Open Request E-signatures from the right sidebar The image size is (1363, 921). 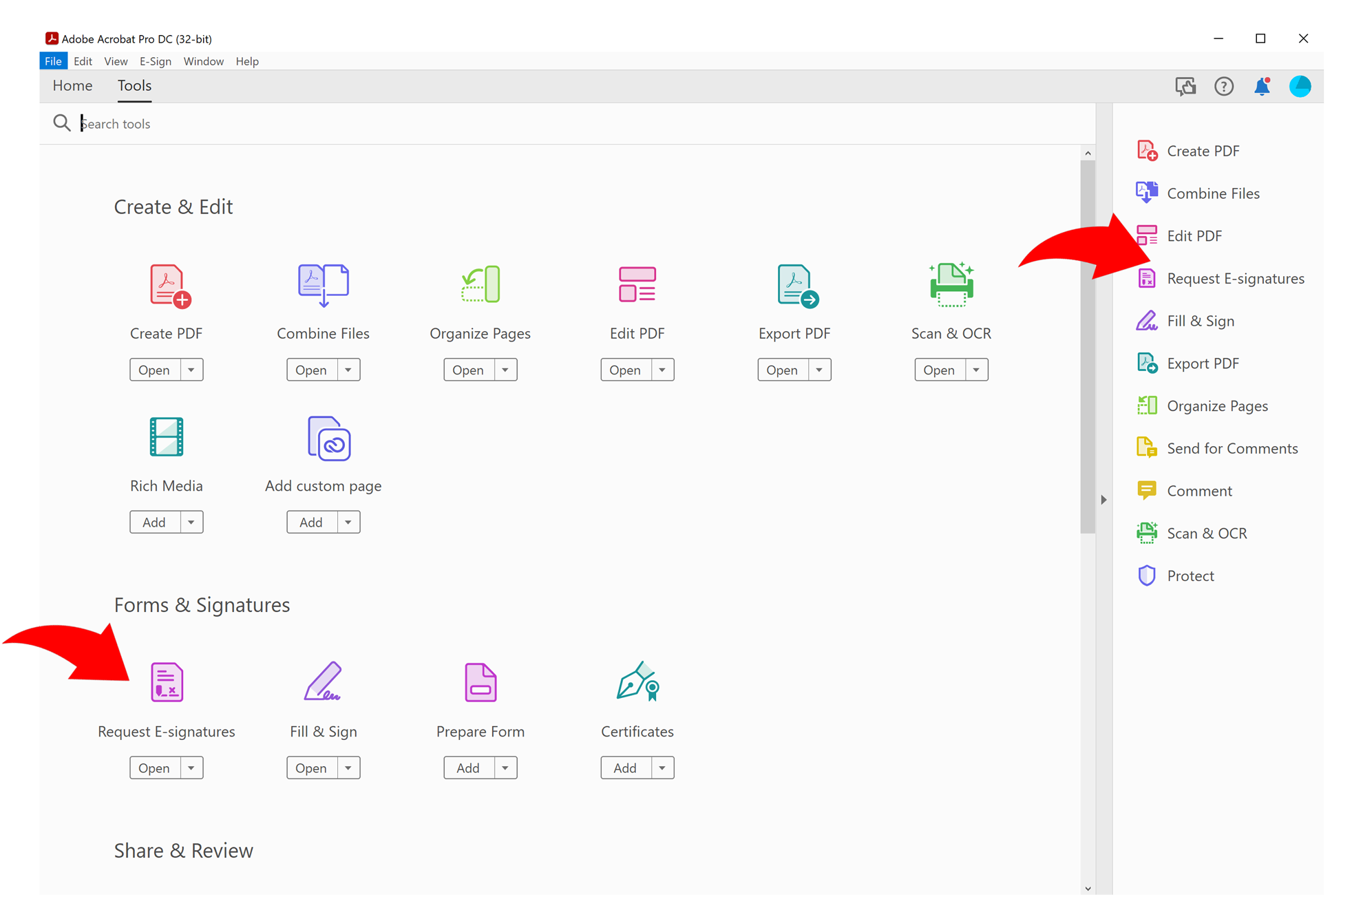[x=1221, y=279]
